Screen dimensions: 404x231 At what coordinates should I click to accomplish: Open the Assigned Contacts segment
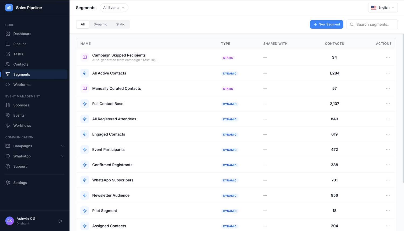click(109, 226)
